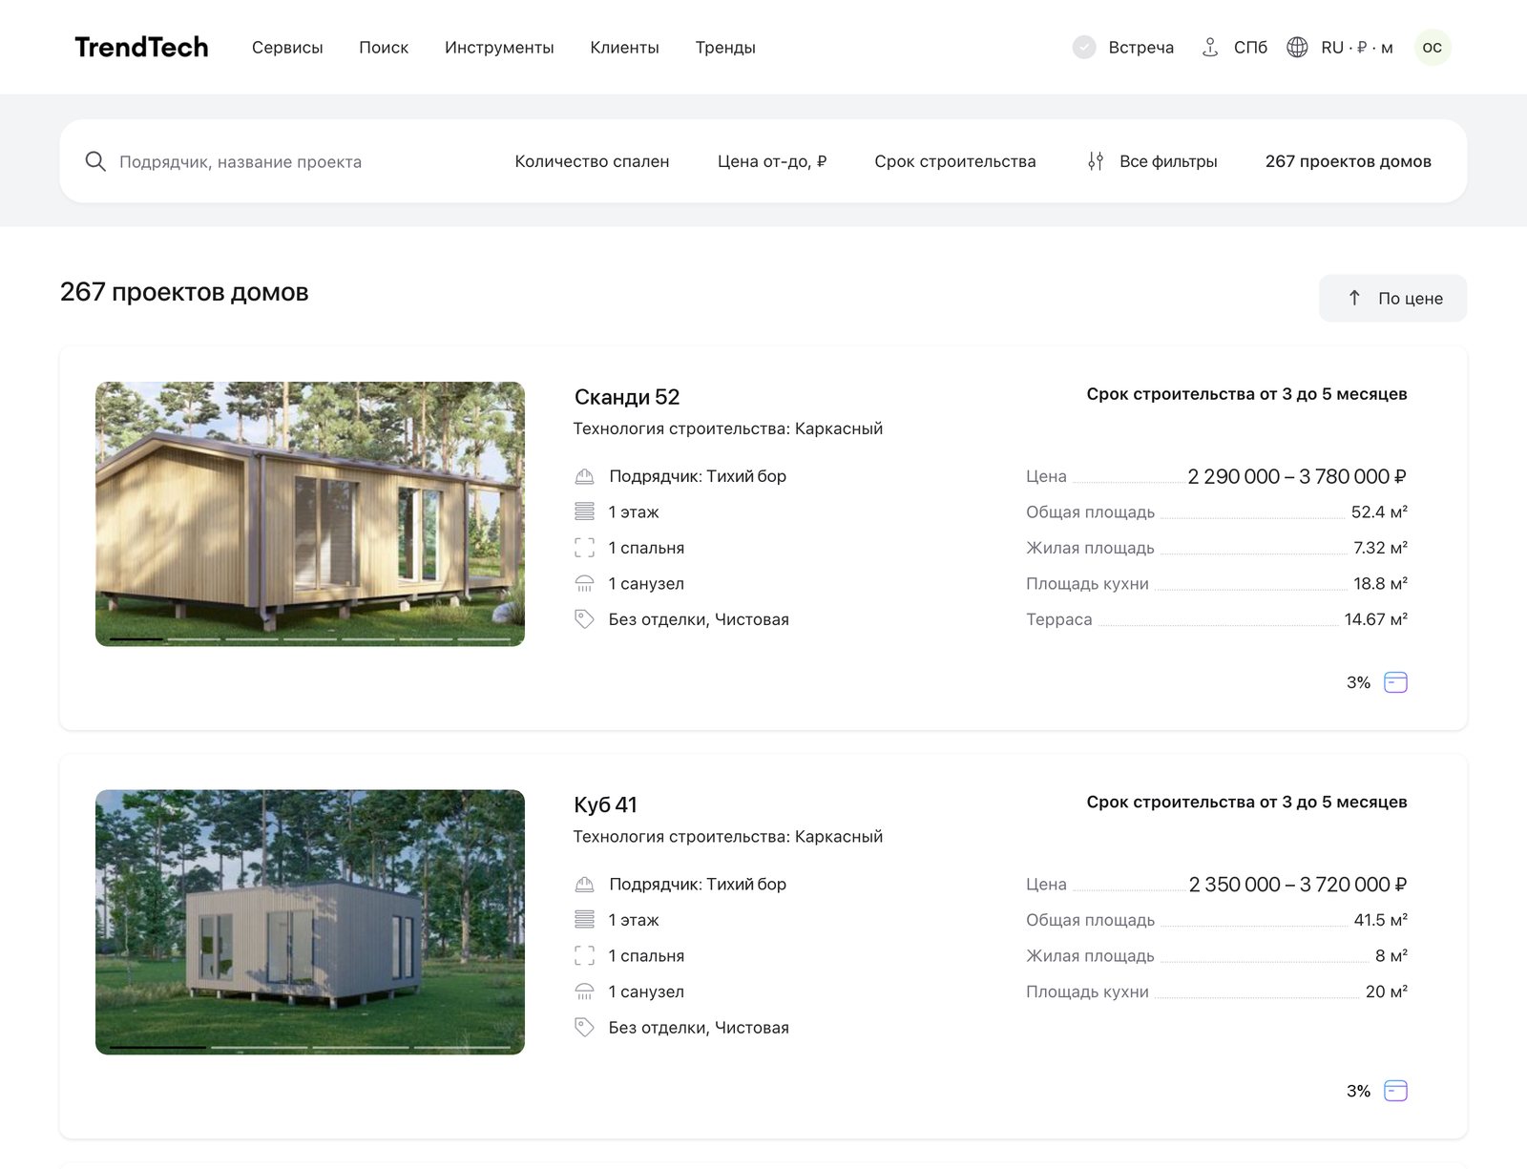
Task: Select second image indicator on Куб 41 photo
Action: 259,1047
